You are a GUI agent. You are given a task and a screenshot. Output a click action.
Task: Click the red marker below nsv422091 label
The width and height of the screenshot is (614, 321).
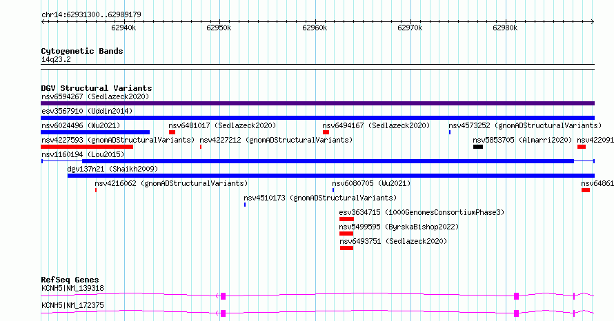tap(582, 147)
